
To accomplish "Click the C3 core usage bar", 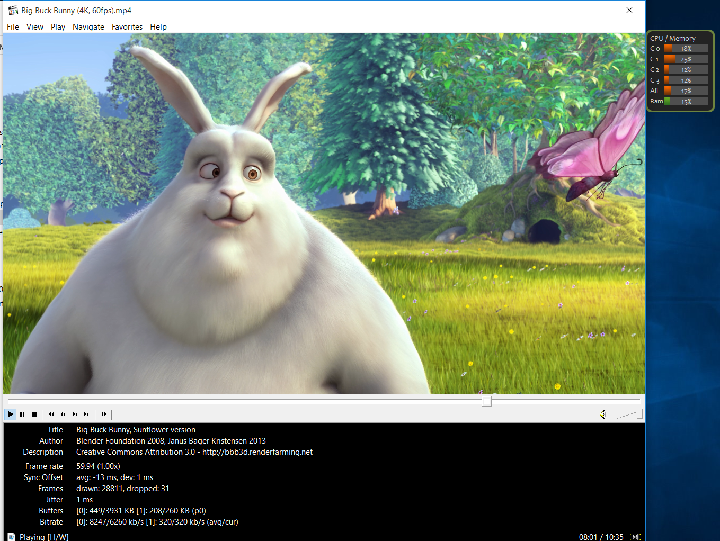I will coord(686,80).
